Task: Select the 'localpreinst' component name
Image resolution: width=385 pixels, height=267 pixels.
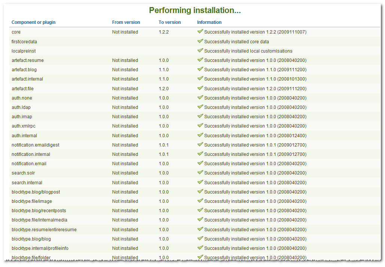Action: tap(24, 51)
